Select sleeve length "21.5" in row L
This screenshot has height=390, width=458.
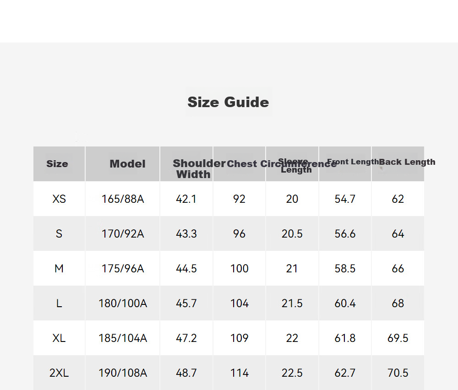pyautogui.click(x=292, y=303)
